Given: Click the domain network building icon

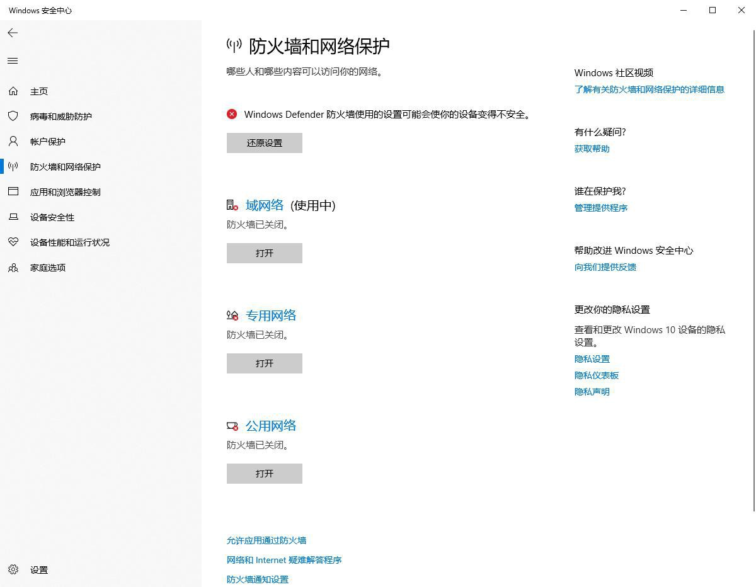Looking at the screenshot, I should point(232,205).
